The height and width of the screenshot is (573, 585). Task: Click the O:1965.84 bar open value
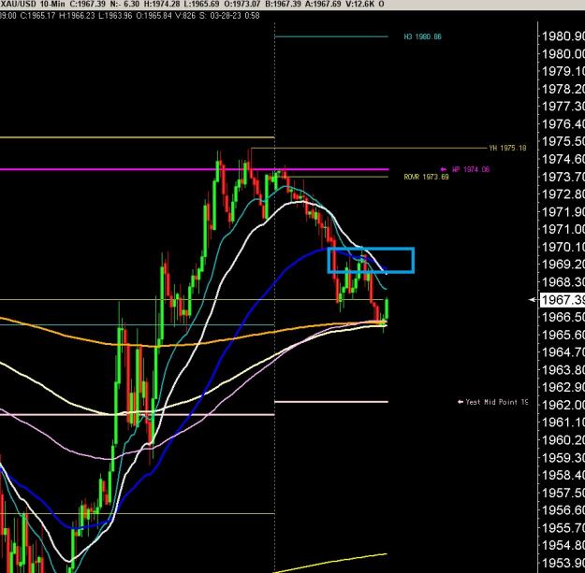click(154, 16)
